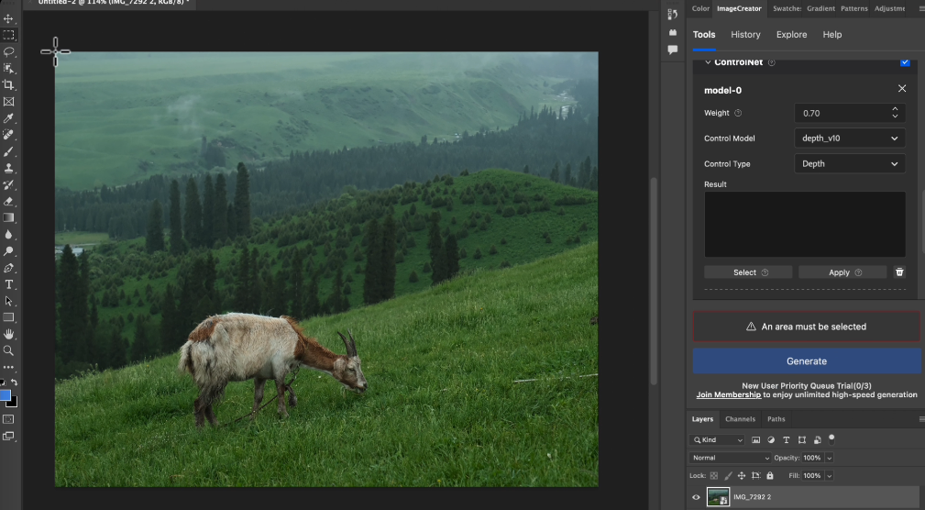Activate the Hand tool
925x510 pixels.
[x=9, y=334]
